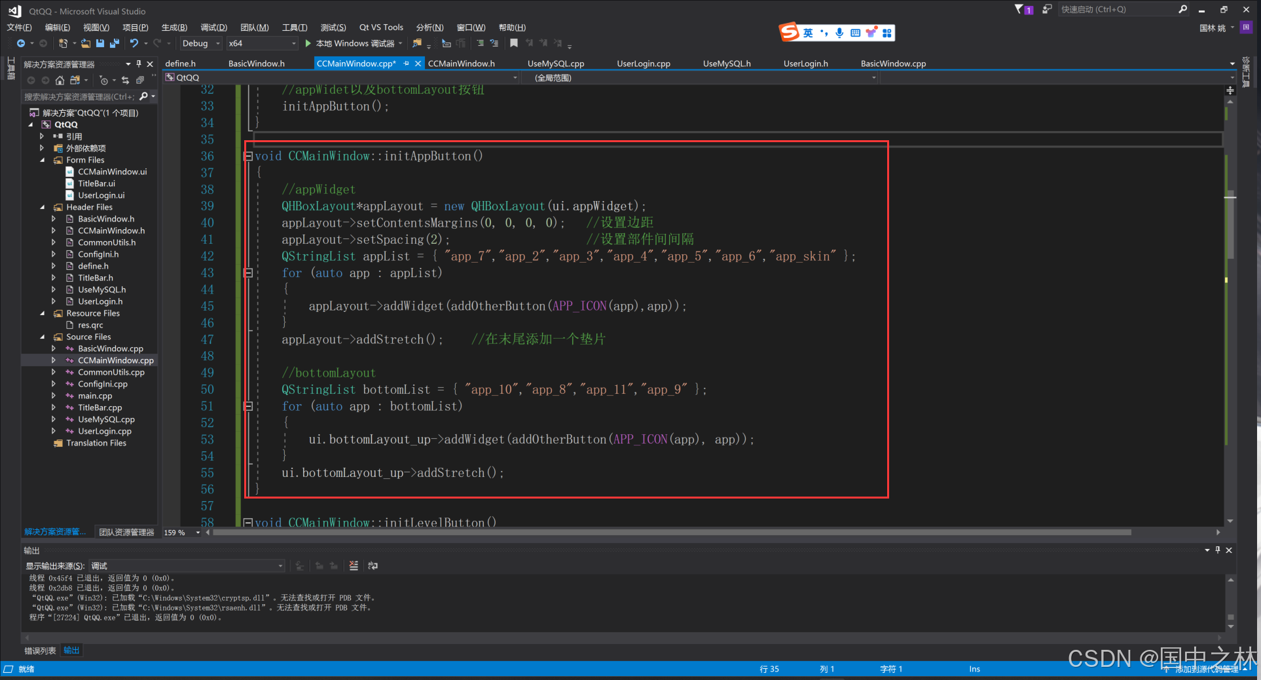
Task: Clear all output with the clear icon
Action: (354, 565)
